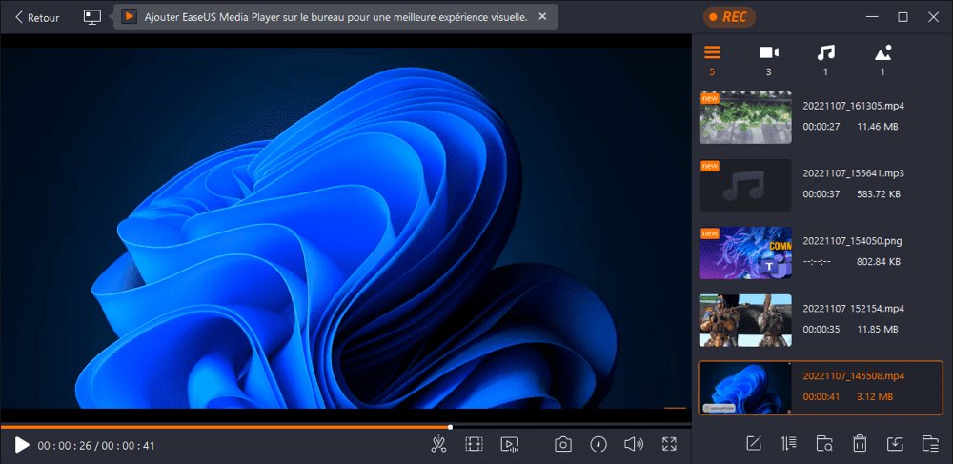The width and height of the screenshot is (953, 464).
Task: Click the locate file folder-search icon
Action: pyautogui.click(x=824, y=444)
